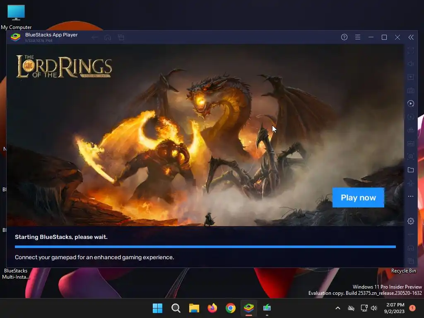Click the cloud sync tray icon

[x=351, y=308]
